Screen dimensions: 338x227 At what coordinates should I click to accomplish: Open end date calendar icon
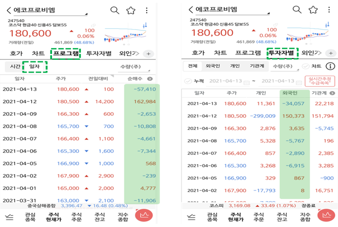coord(299,82)
